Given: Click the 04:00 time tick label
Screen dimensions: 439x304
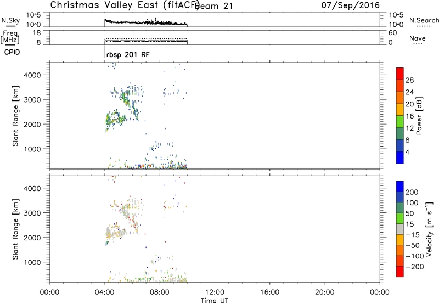Looking at the screenshot, I should pos(104,292).
